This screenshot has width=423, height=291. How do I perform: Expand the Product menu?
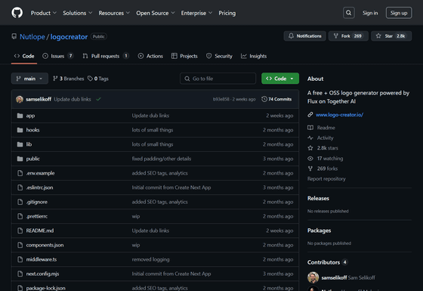click(x=44, y=13)
